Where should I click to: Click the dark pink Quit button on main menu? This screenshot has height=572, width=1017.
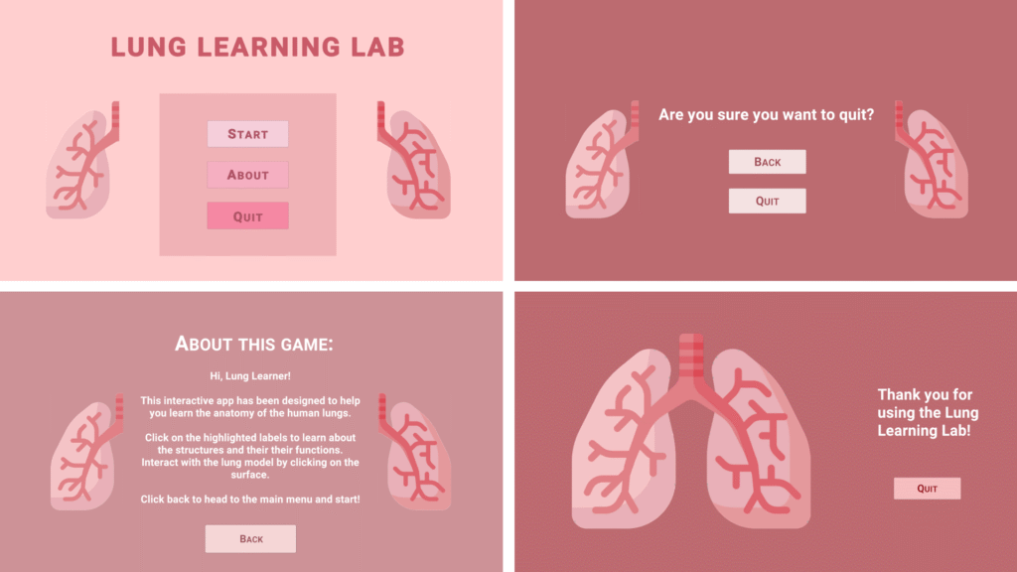tap(247, 215)
